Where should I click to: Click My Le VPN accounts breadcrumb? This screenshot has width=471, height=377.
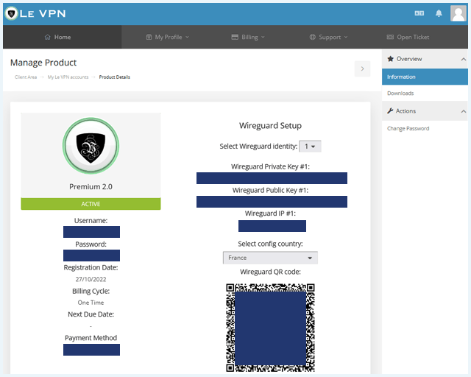pyautogui.click(x=68, y=77)
